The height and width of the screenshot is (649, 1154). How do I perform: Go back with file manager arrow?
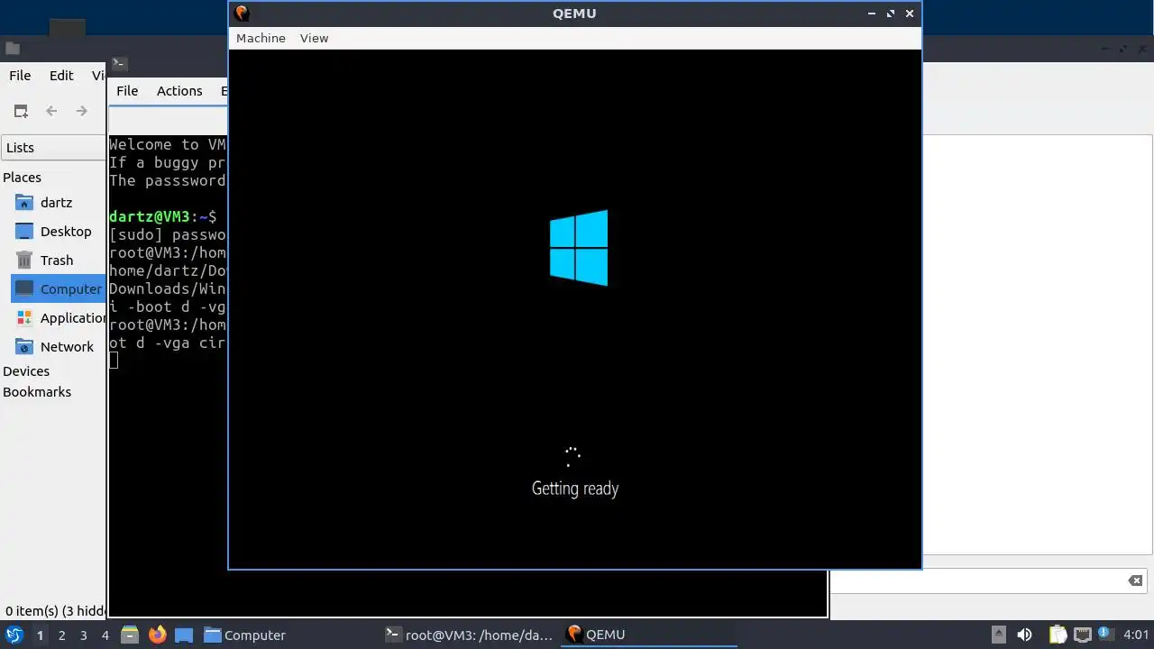51,111
